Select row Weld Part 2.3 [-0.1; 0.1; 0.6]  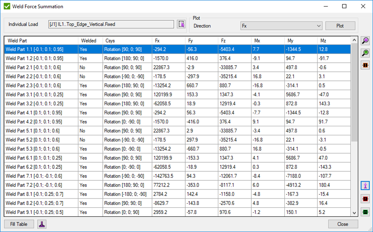pyautogui.click(x=177, y=85)
